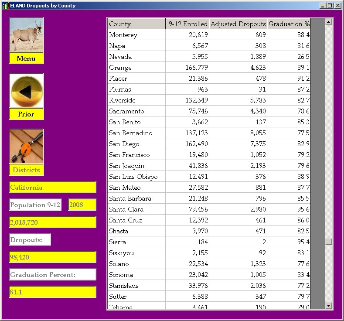Open the Districts drill icon
Image resolution: width=344 pixels, height=321 pixels.
tap(26, 147)
